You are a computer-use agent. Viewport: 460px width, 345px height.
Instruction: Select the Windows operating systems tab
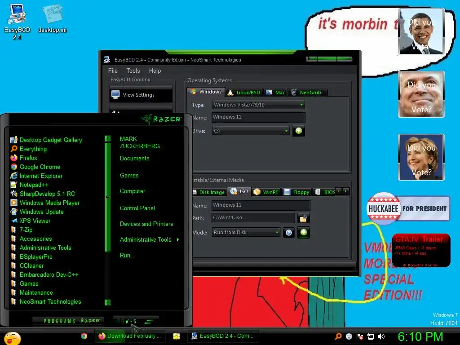pos(206,92)
